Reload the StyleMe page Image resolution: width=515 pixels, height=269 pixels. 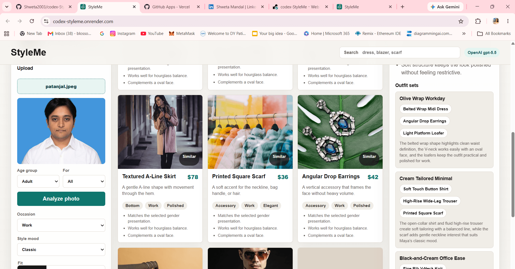[32, 21]
